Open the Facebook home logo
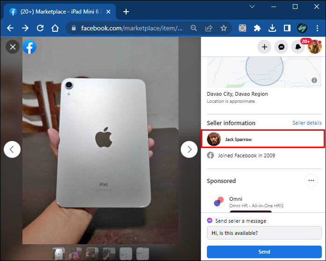The image size is (326, 261). pos(29,47)
